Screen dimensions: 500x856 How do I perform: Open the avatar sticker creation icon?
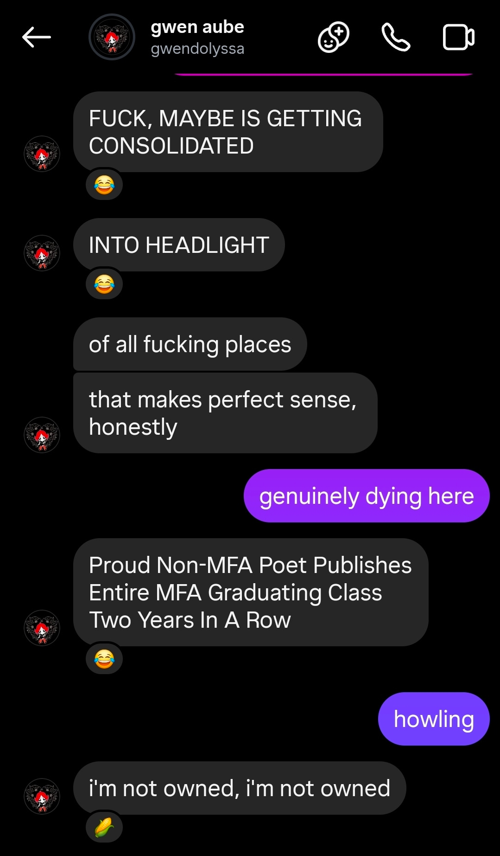333,37
